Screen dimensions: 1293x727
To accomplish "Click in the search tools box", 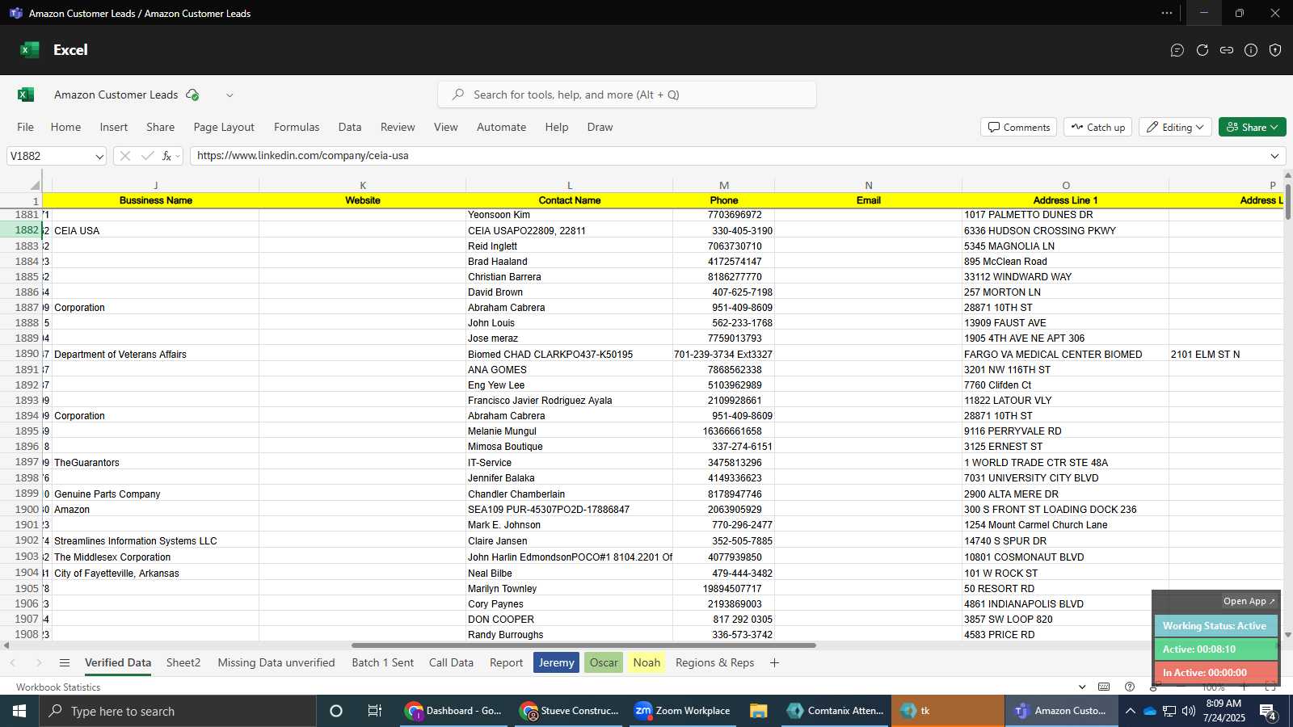I will coord(627,95).
